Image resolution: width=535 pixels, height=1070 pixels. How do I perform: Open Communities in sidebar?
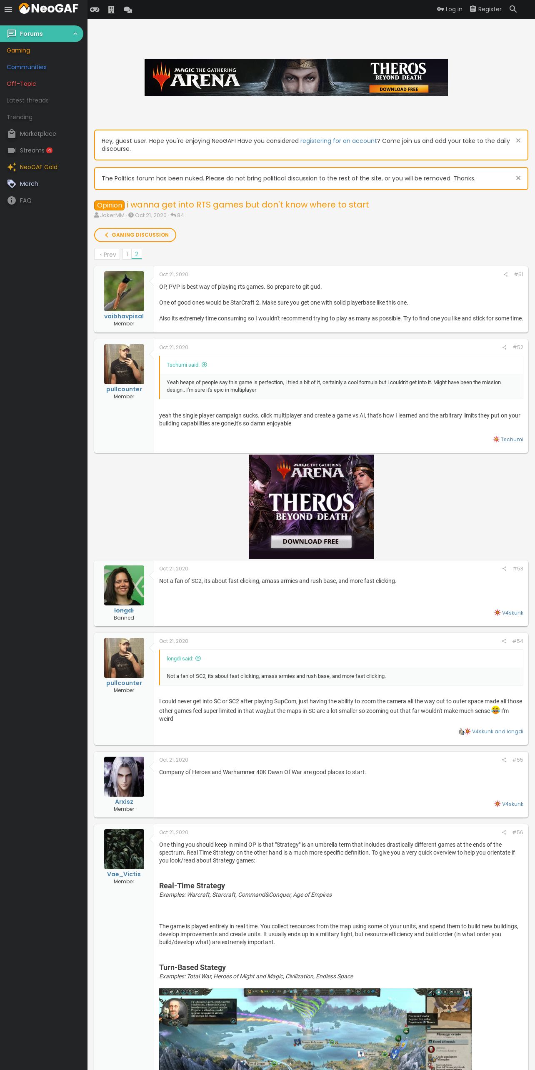[27, 67]
